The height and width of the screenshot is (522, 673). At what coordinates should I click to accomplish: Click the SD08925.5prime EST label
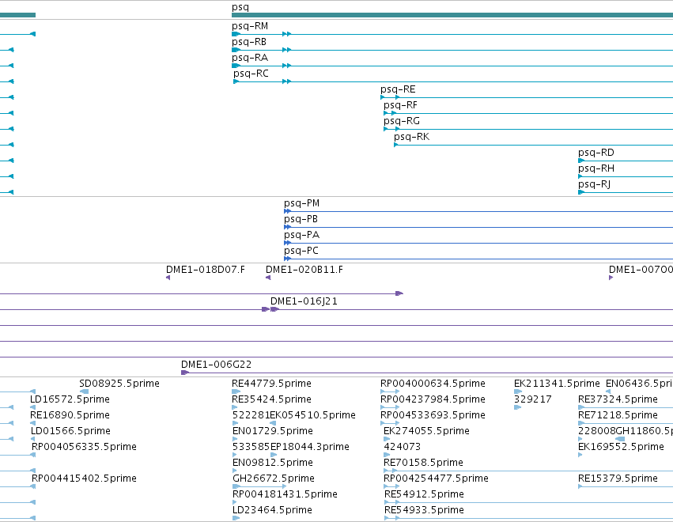click(119, 384)
